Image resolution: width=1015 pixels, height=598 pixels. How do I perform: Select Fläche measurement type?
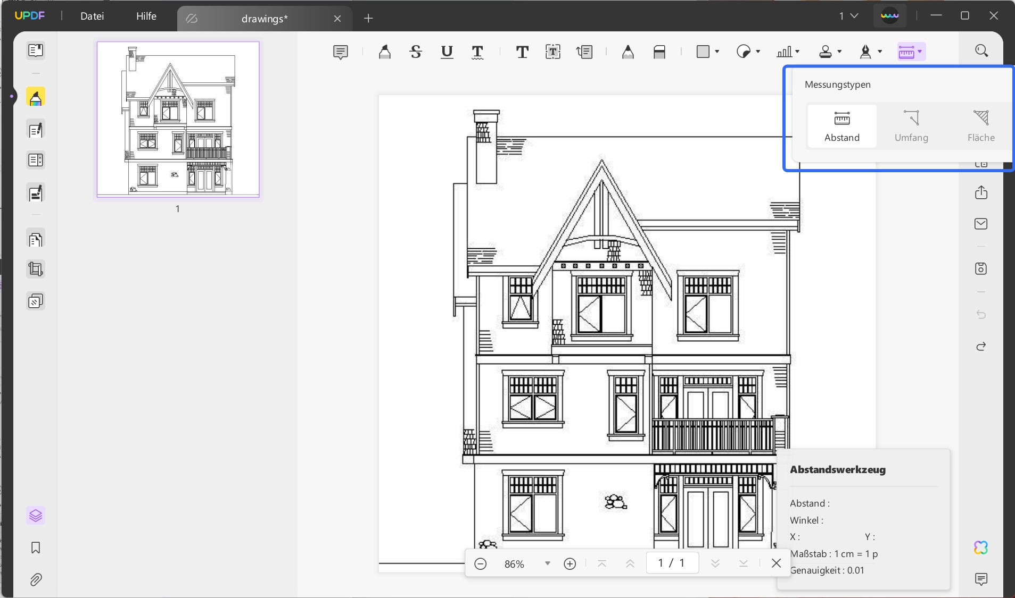pyautogui.click(x=981, y=126)
